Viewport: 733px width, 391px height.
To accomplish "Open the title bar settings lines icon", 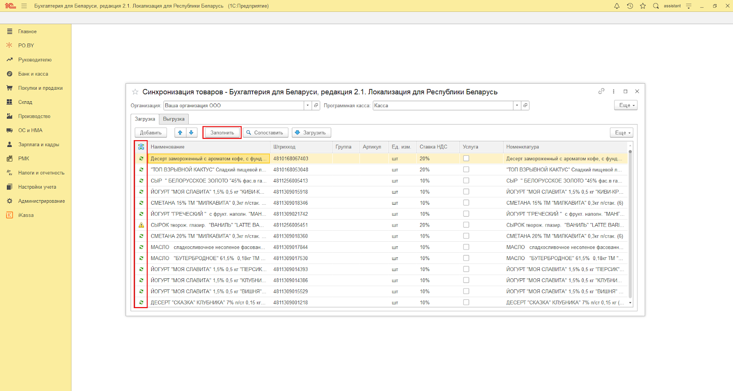I will click(689, 6).
